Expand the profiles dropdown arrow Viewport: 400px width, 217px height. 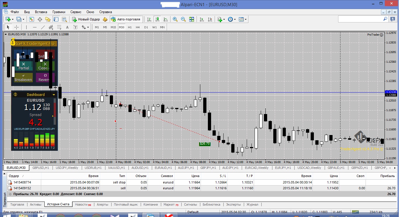(24, 20)
